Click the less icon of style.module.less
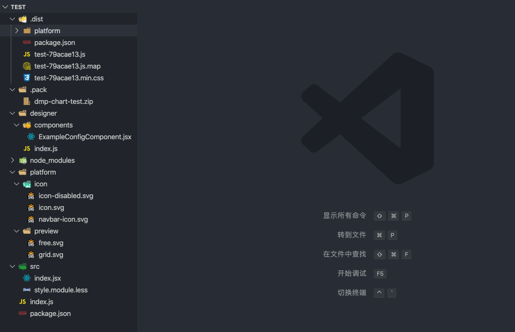 coord(27,290)
